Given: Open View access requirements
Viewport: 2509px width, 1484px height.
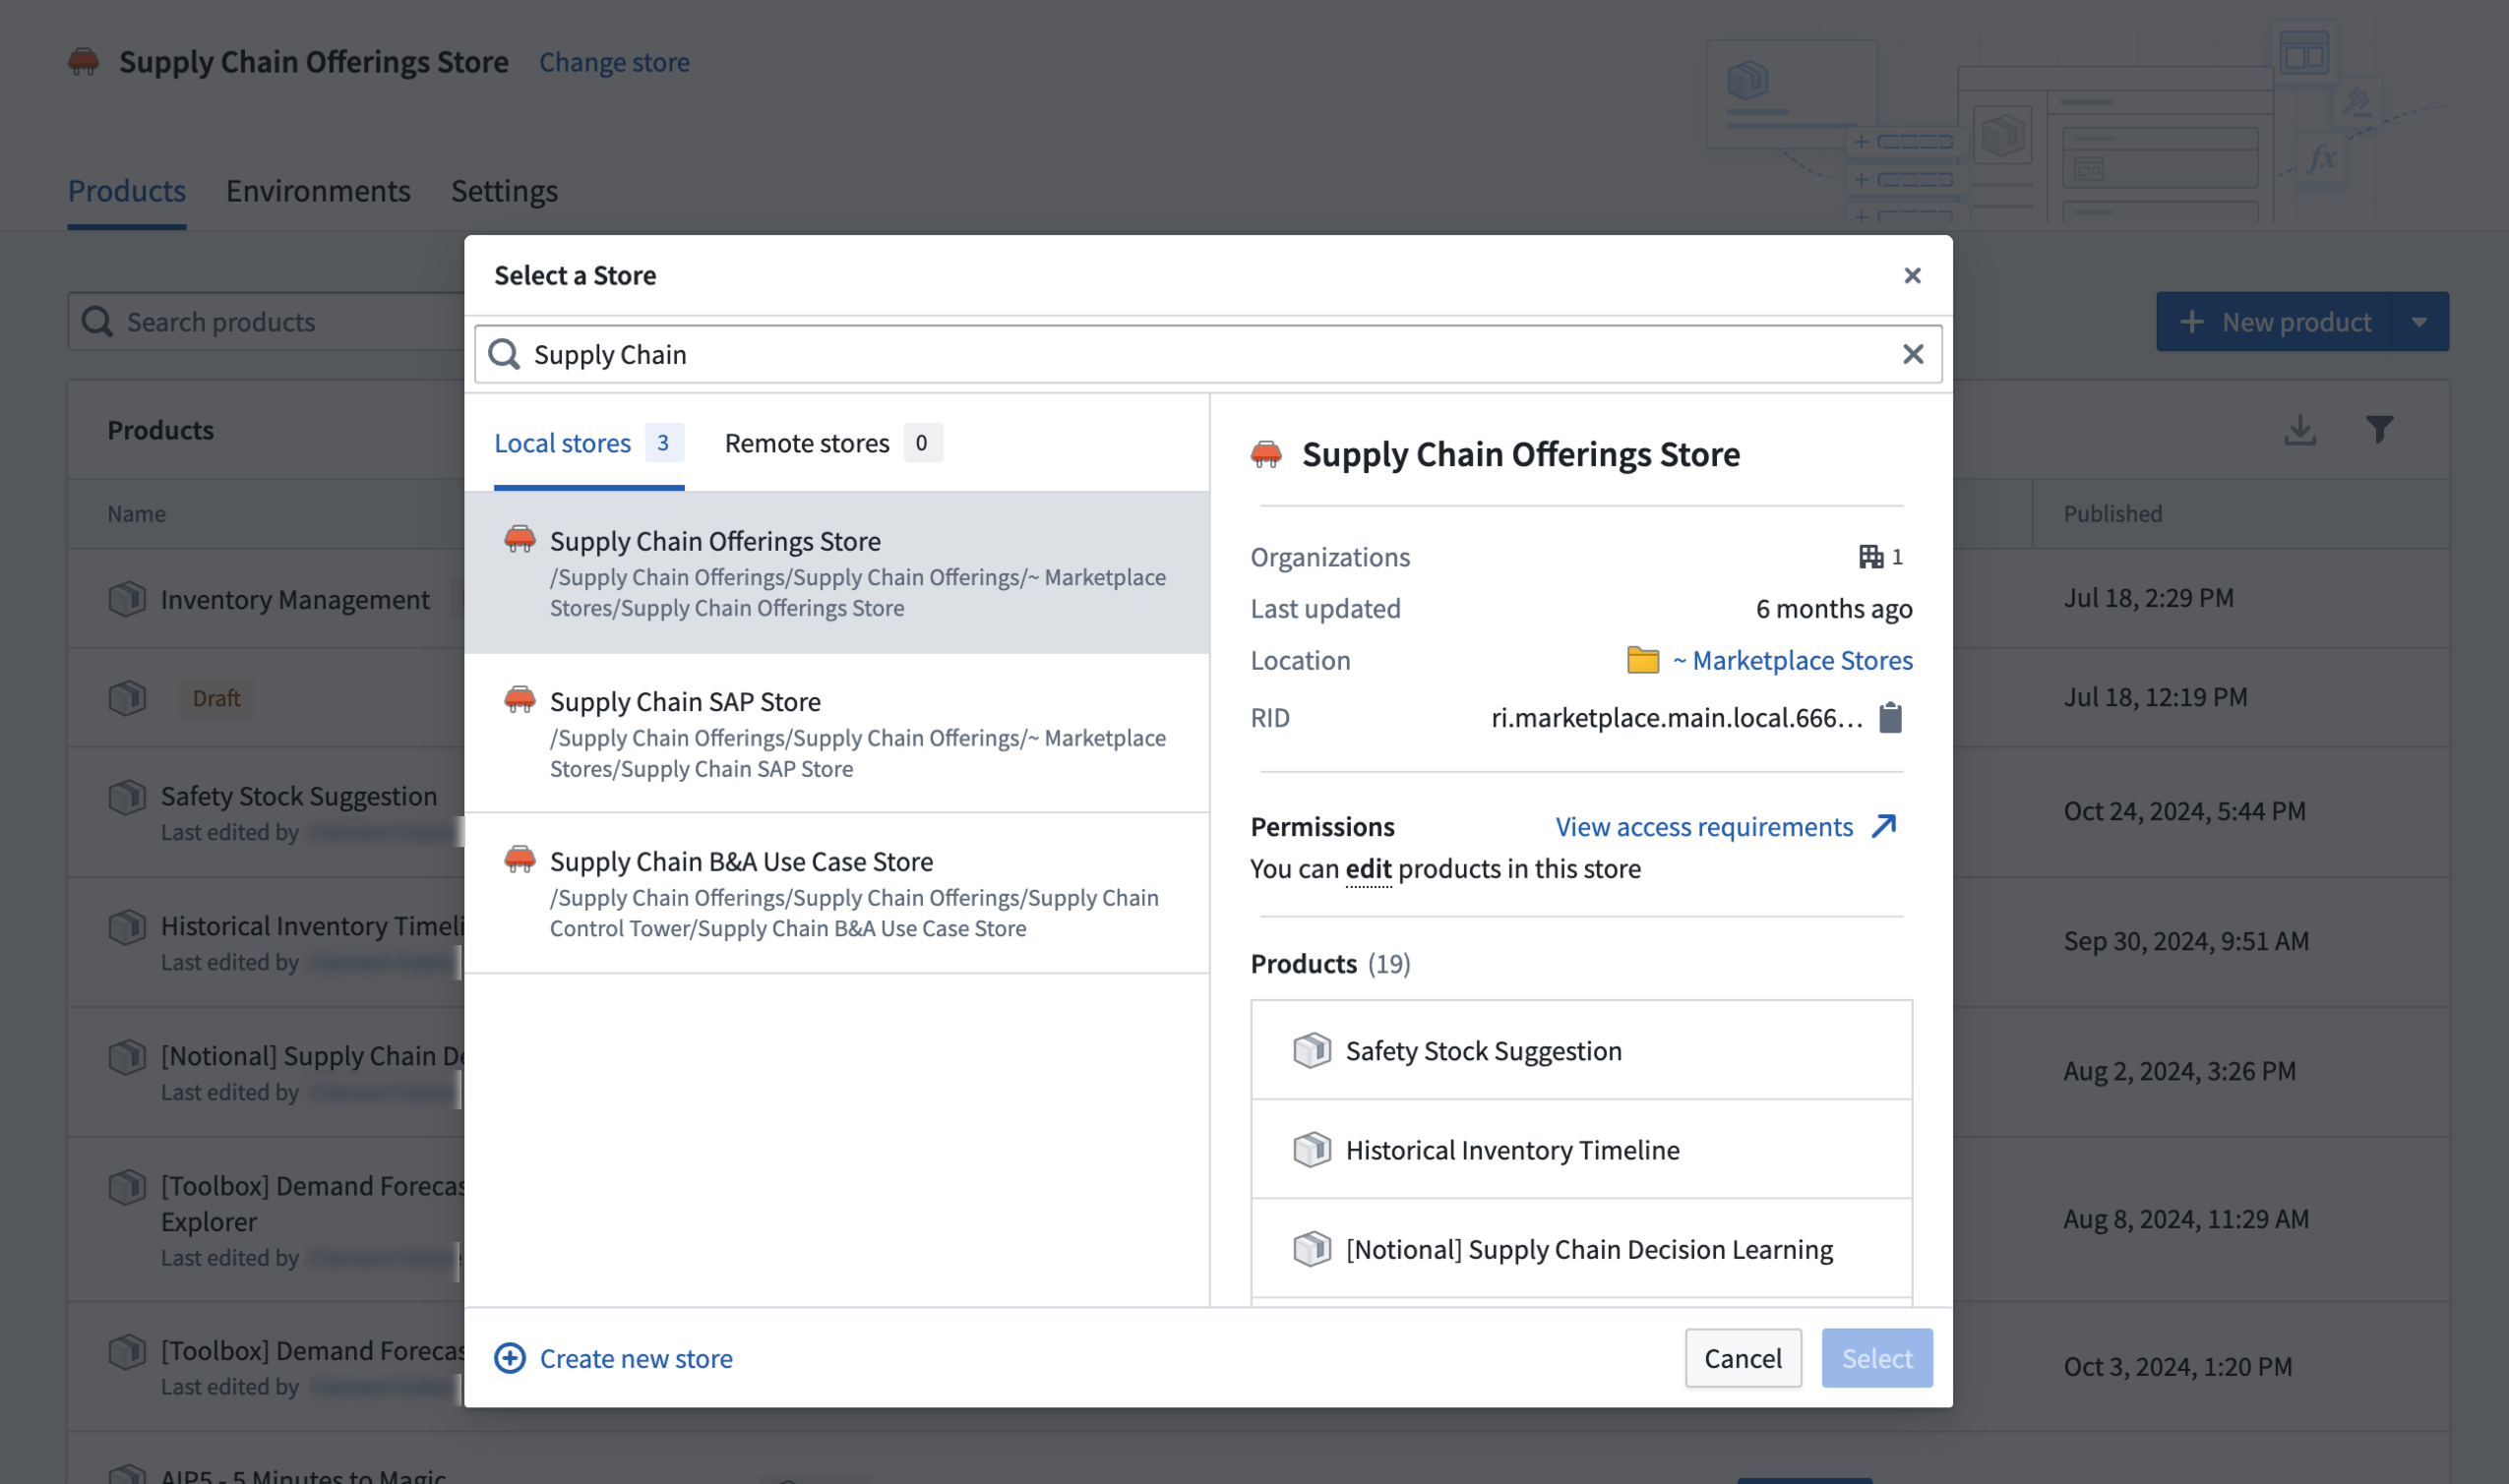Looking at the screenshot, I should [1705, 827].
